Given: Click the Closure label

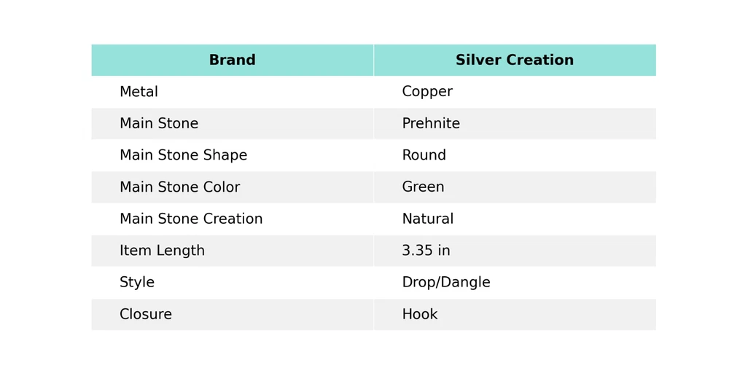Looking at the screenshot, I should click(x=146, y=315).
